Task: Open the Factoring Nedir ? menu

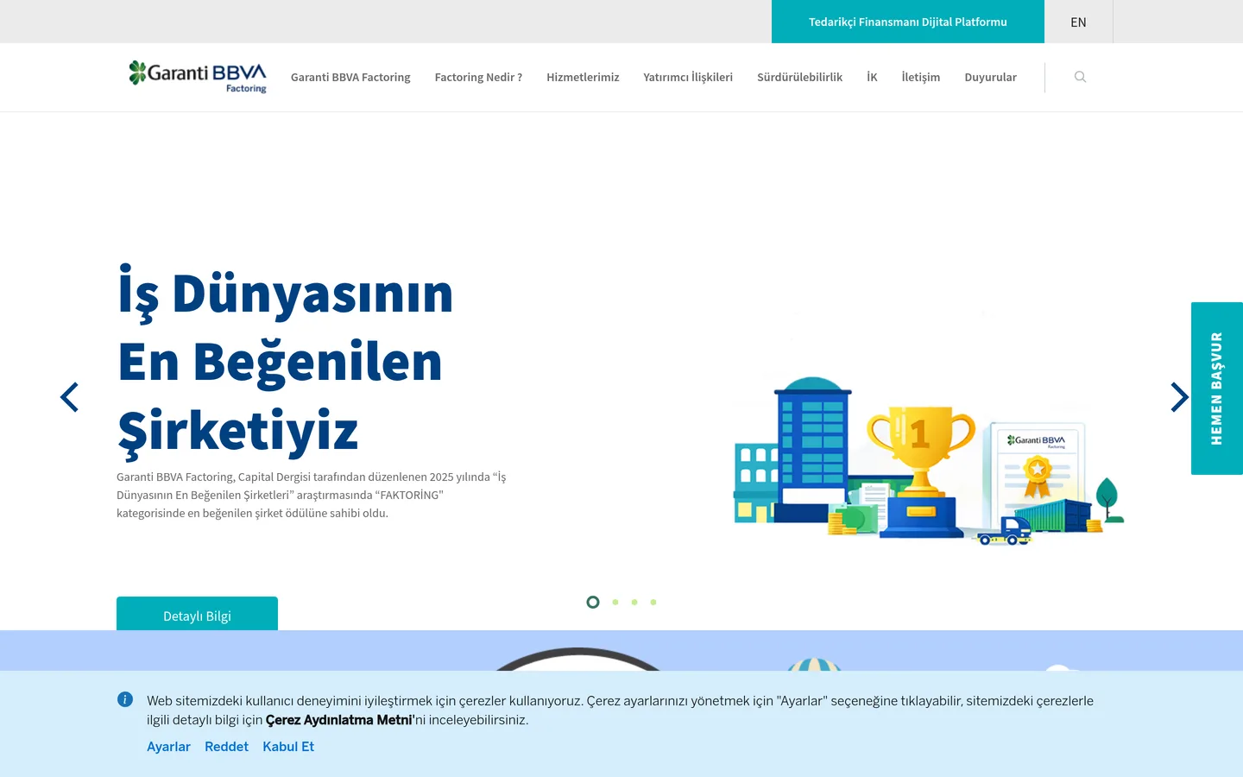Action: (478, 77)
